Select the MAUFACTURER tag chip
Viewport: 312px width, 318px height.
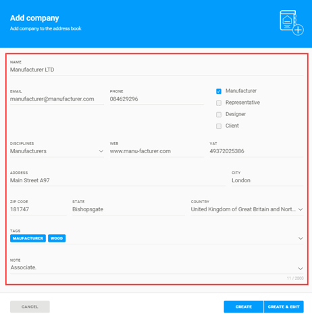[28, 238]
